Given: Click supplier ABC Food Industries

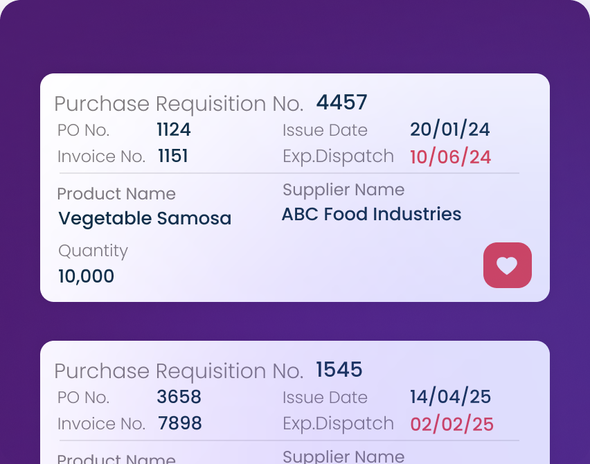Looking at the screenshot, I should (371, 214).
